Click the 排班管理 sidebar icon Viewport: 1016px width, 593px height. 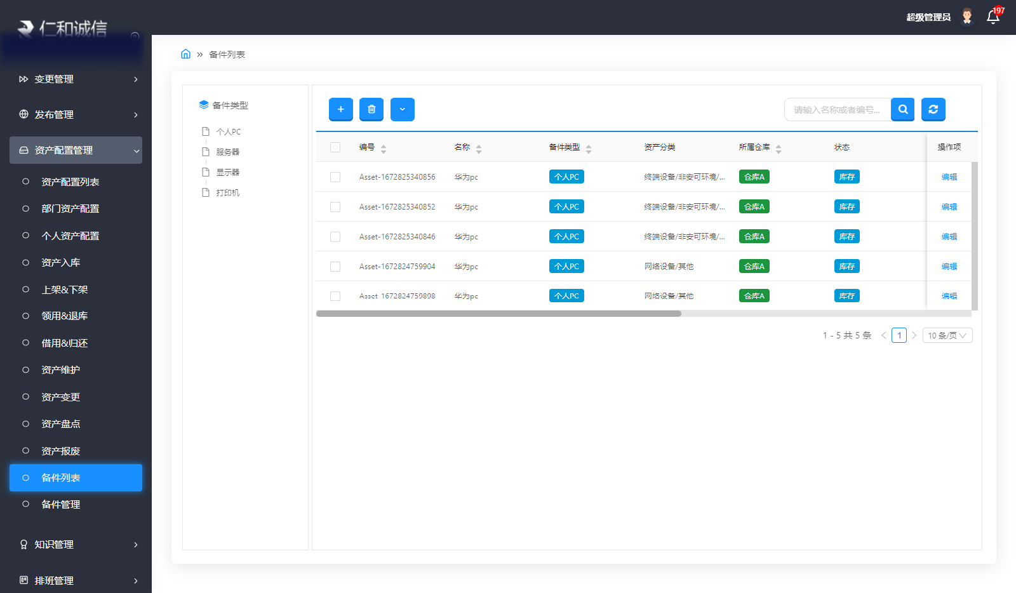point(23,580)
